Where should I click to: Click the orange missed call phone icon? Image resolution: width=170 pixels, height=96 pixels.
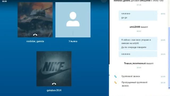pos(116,82)
